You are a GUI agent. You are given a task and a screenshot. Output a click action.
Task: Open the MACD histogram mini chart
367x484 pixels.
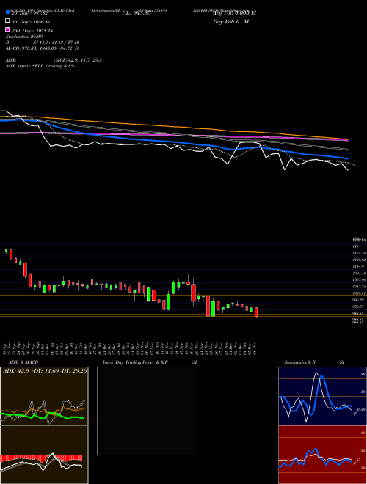(44, 455)
